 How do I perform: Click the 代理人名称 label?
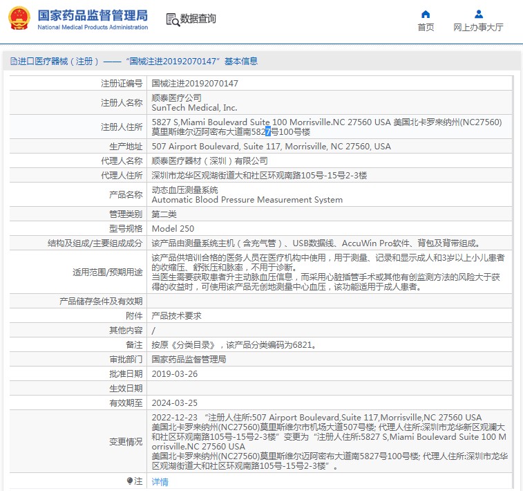click(x=122, y=161)
